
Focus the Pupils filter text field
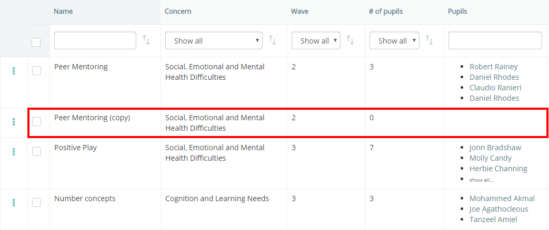(x=495, y=40)
